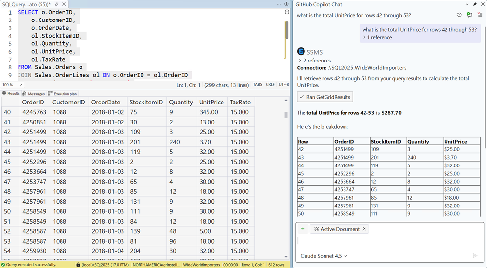Expand the '1 reference' disclosure
The height and width of the screenshot is (268, 487).
[377, 37]
